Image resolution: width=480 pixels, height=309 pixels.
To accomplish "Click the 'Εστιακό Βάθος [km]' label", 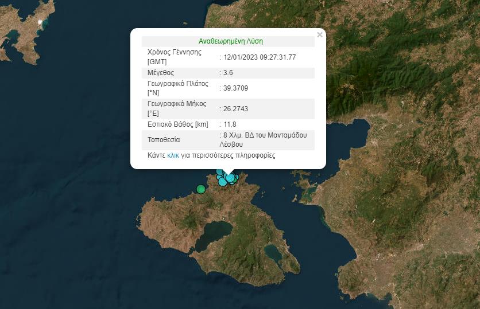I will (x=177, y=124).
